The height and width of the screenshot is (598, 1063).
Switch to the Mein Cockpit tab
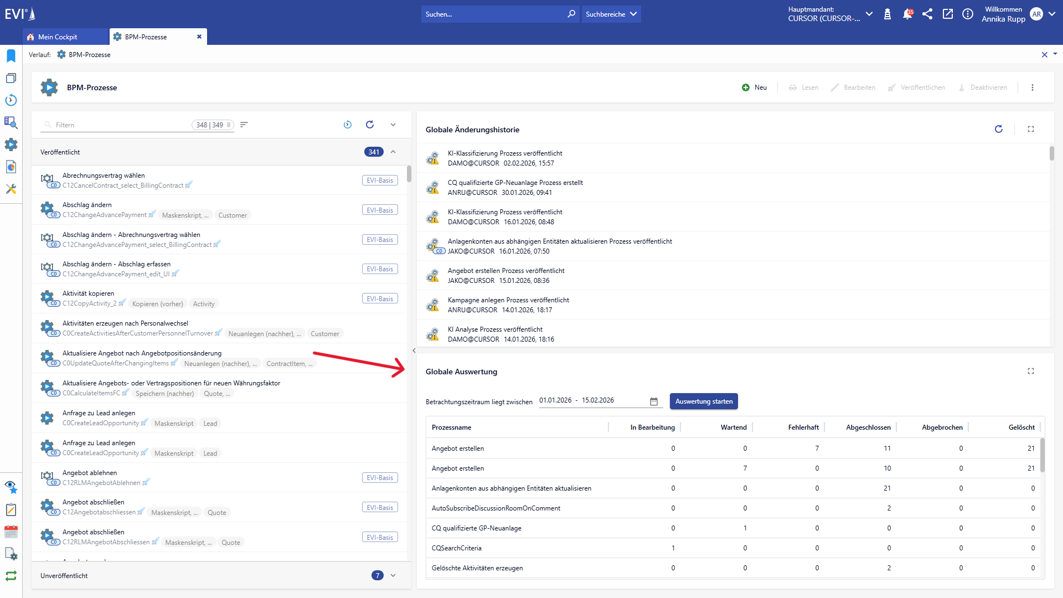coord(58,37)
